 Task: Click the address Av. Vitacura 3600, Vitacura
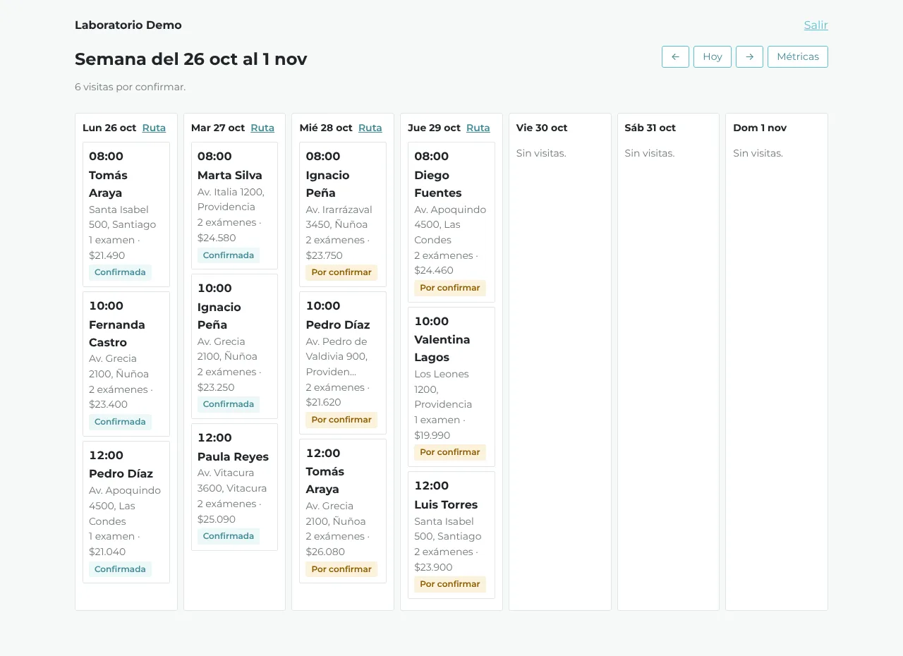pyautogui.click(x=232, y=480)
